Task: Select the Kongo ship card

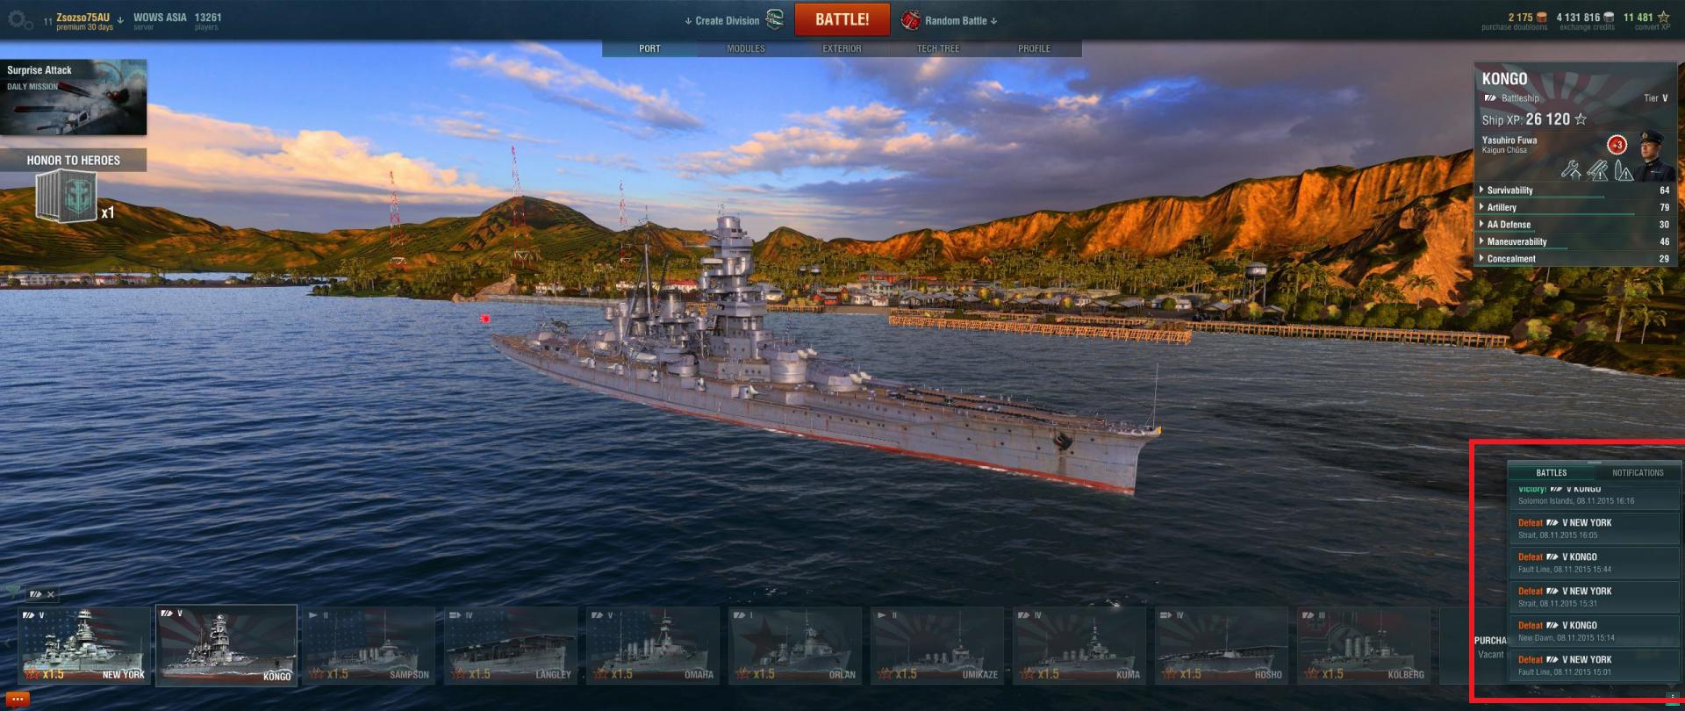Action: point(226,644)
